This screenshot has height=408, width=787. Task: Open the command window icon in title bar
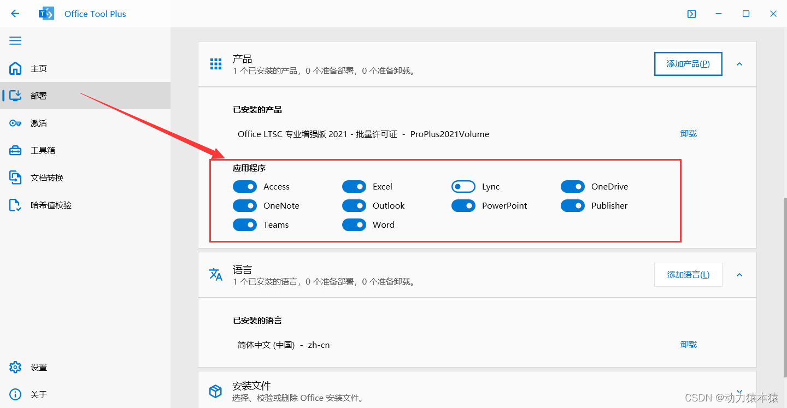coord(691,14)
